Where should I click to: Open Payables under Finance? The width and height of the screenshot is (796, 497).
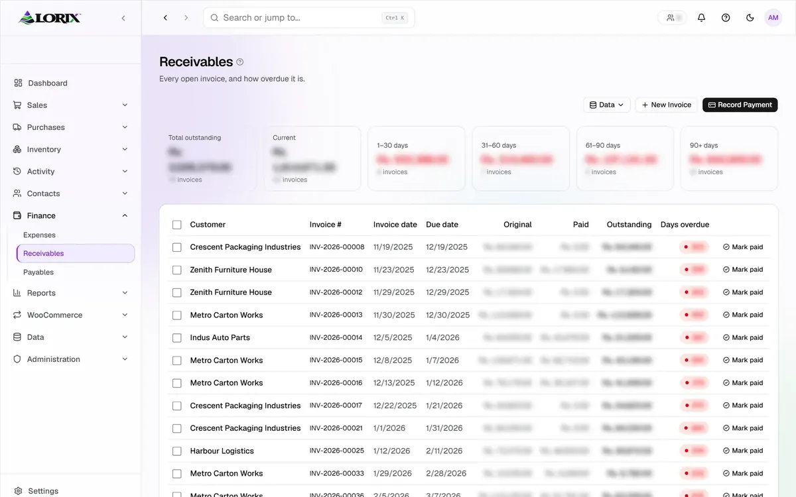click(x=38, y=272)
